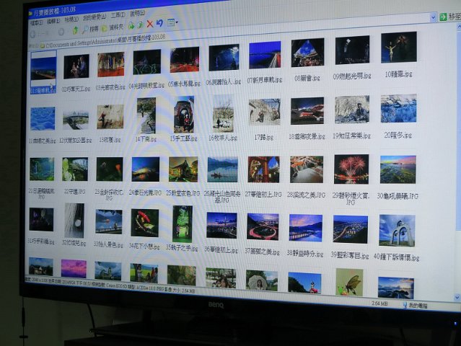Select the 01 highlighted bridge thumbnail
Image resolution: width=461 pixels, height=346 pixels.
tap(43, 68)
